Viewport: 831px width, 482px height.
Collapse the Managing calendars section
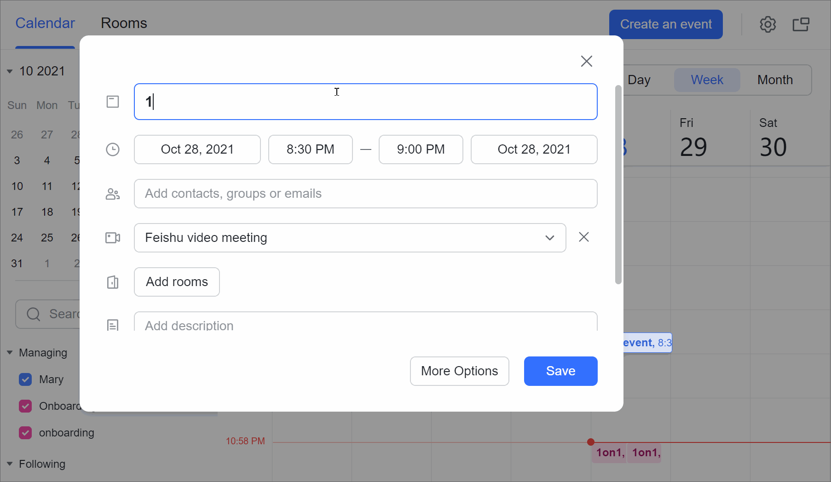pyautogui.click(x=10, y=353)
